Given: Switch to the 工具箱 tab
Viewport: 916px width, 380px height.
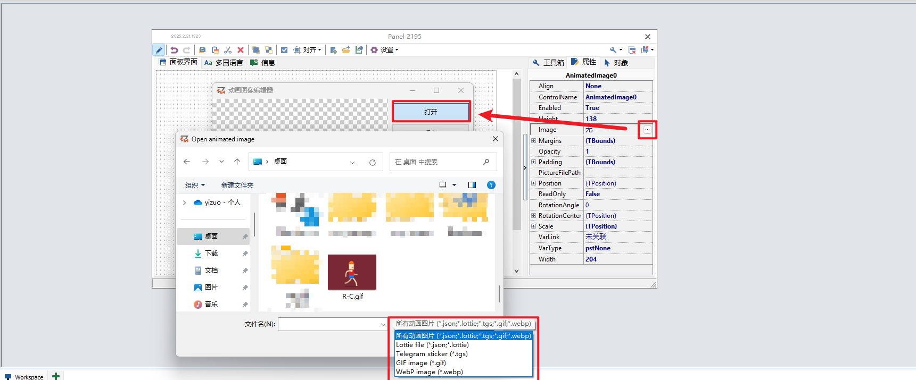Looking at the screenshot, I should pyautogui.click(x=548, y=62).
